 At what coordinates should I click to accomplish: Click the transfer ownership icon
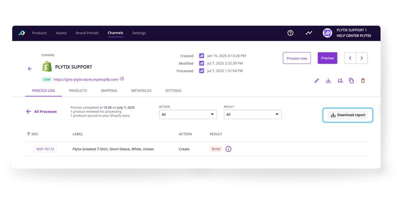340,81
